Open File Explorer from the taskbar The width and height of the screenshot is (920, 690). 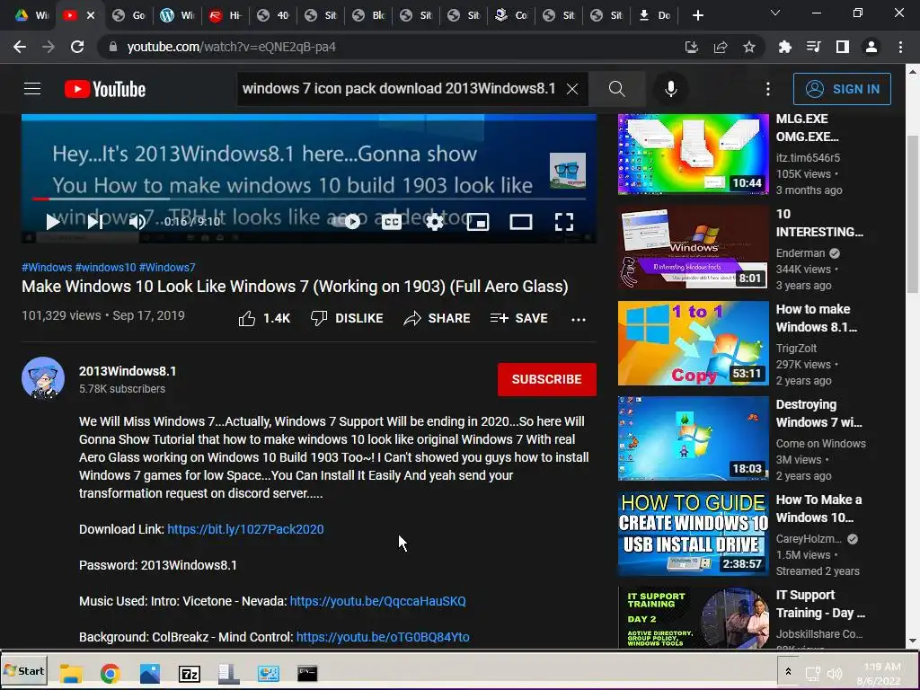pos(70,673)
